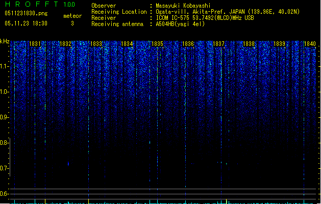Click the 0.6 kHz axis label
This screenshot has height=204, width=321.
tap(4, 194)
